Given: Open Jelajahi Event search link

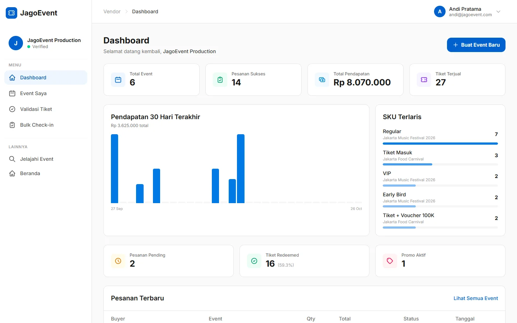Looking at the screenshot, I should [46, 159].
